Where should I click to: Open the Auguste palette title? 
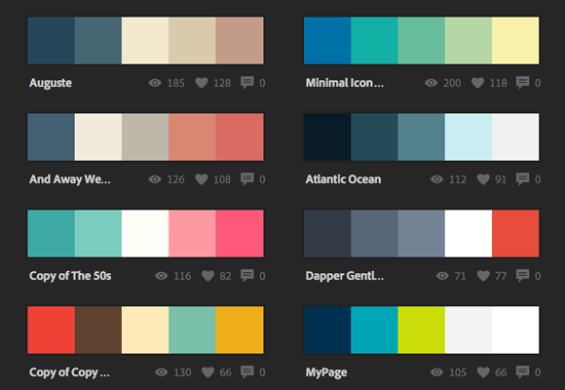(51, 83)
